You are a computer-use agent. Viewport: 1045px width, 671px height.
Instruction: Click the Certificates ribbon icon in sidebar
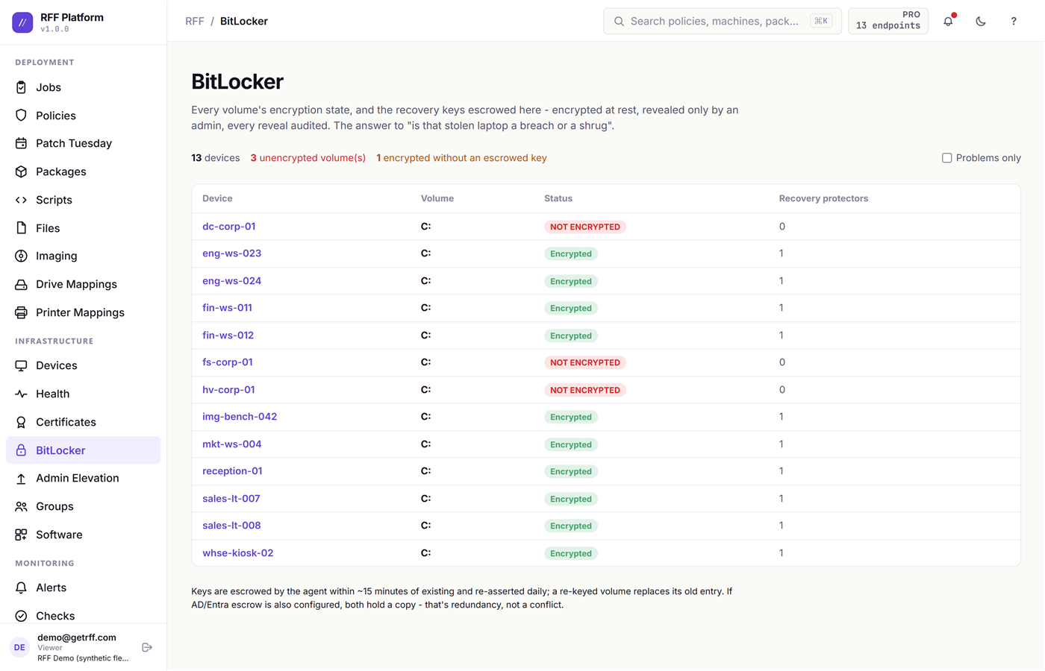point(21,422)
